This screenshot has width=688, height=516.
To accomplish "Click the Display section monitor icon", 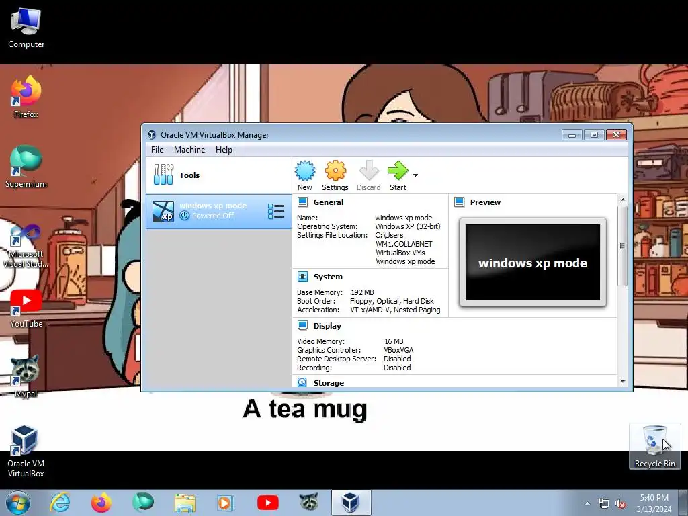I will tap(303, 326).
